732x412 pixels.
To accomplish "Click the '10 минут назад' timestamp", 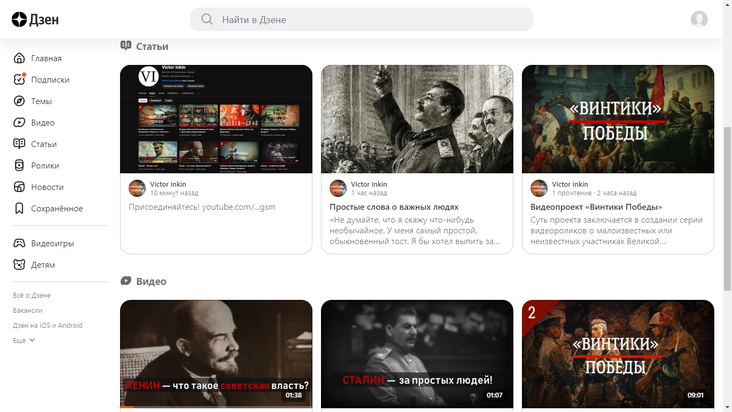I will tap(174, 193).
